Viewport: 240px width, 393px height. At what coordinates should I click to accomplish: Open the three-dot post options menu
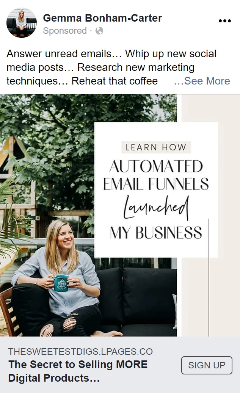(225, 21)
